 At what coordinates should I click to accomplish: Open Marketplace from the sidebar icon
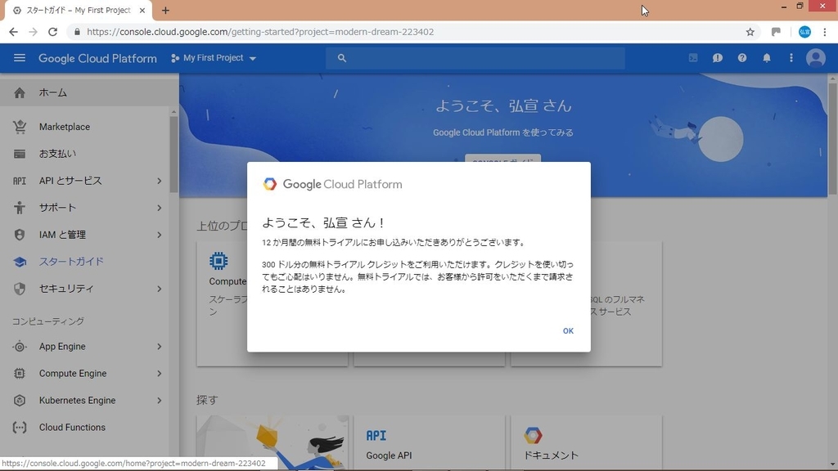point(18,126)
